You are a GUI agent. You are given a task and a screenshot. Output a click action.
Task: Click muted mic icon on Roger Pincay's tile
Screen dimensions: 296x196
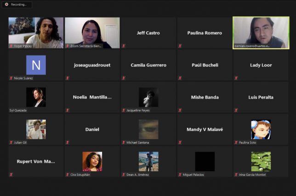click(x=11, y=46)
